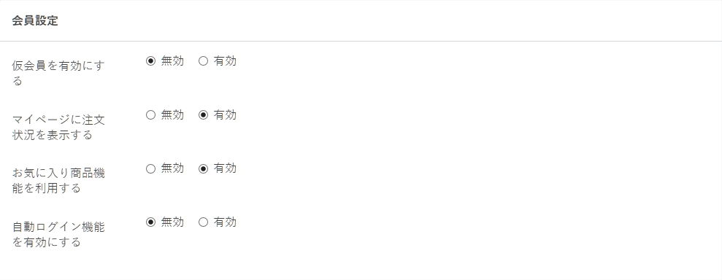Set お気に入り商品機能 radio circle to 無効

tap(150, 168)
